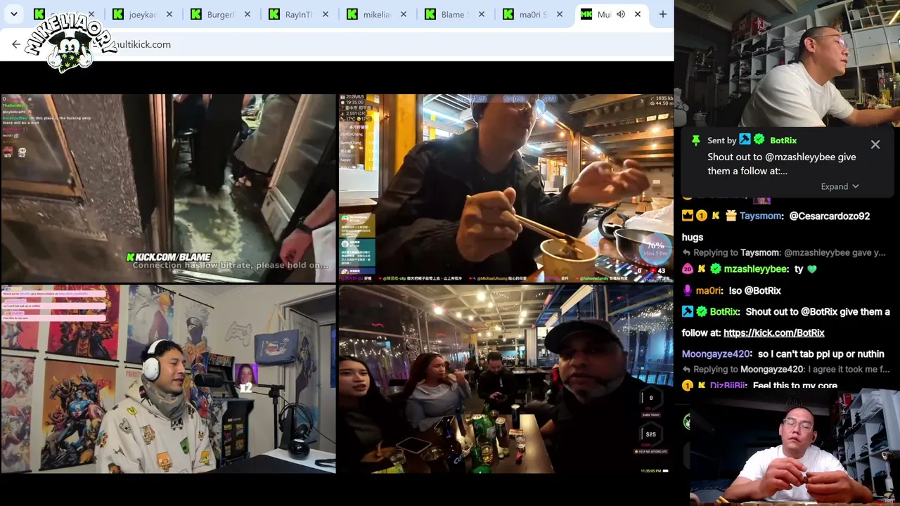The width and height of the screenshot is (900, 506).
Task: Open the https://kick.com/BotRix link
Action: pyautogui.click(x=773, y=332)
